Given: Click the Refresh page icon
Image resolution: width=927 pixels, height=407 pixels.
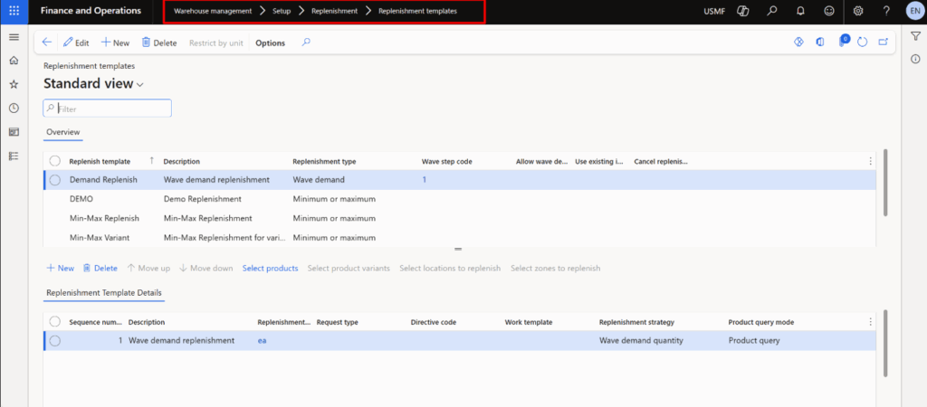Looking at the screenshot, I should 863,43.
